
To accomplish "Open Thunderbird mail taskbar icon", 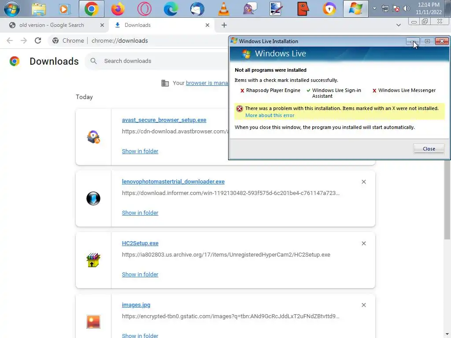I will [x=197, y=9].
